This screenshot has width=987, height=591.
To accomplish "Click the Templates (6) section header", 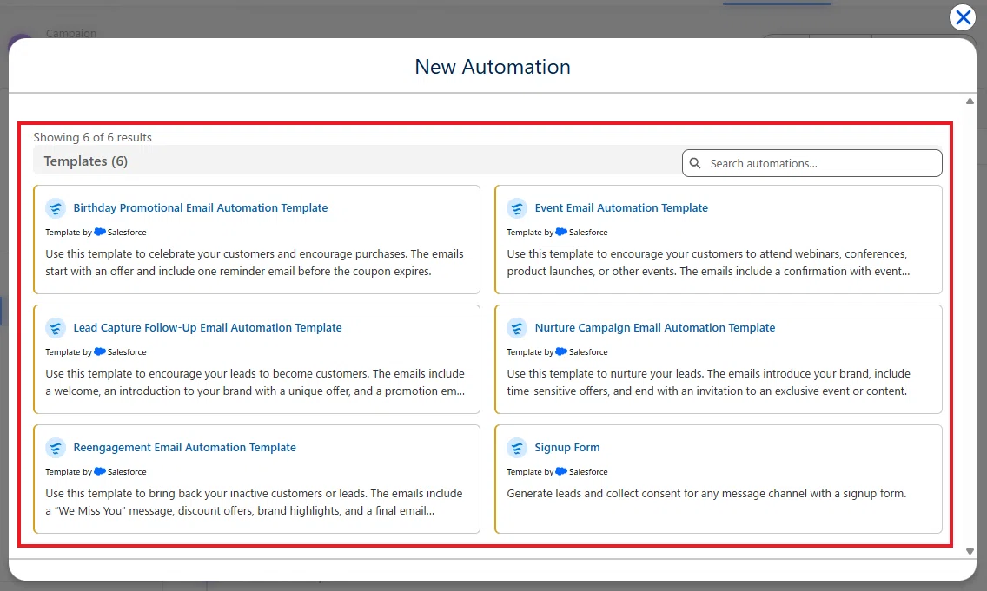I will [x=86, y=161].
